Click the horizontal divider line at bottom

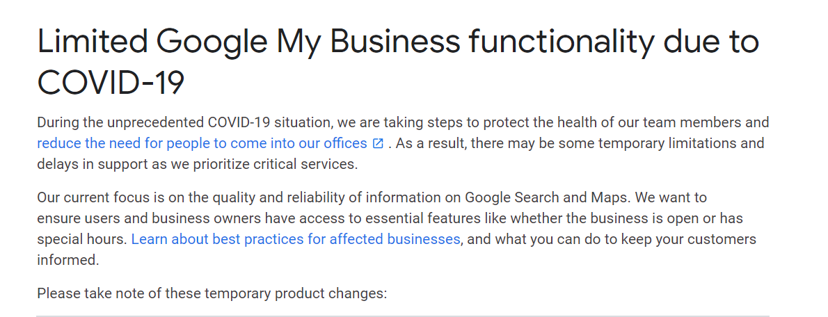[x=403, y=316]
